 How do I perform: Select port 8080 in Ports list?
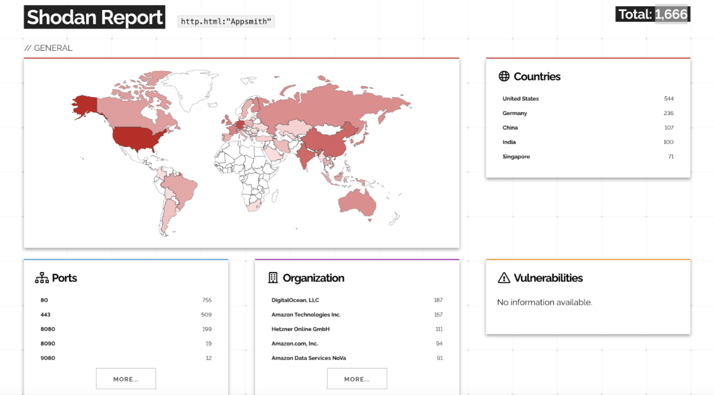click(x=48, y=329)
